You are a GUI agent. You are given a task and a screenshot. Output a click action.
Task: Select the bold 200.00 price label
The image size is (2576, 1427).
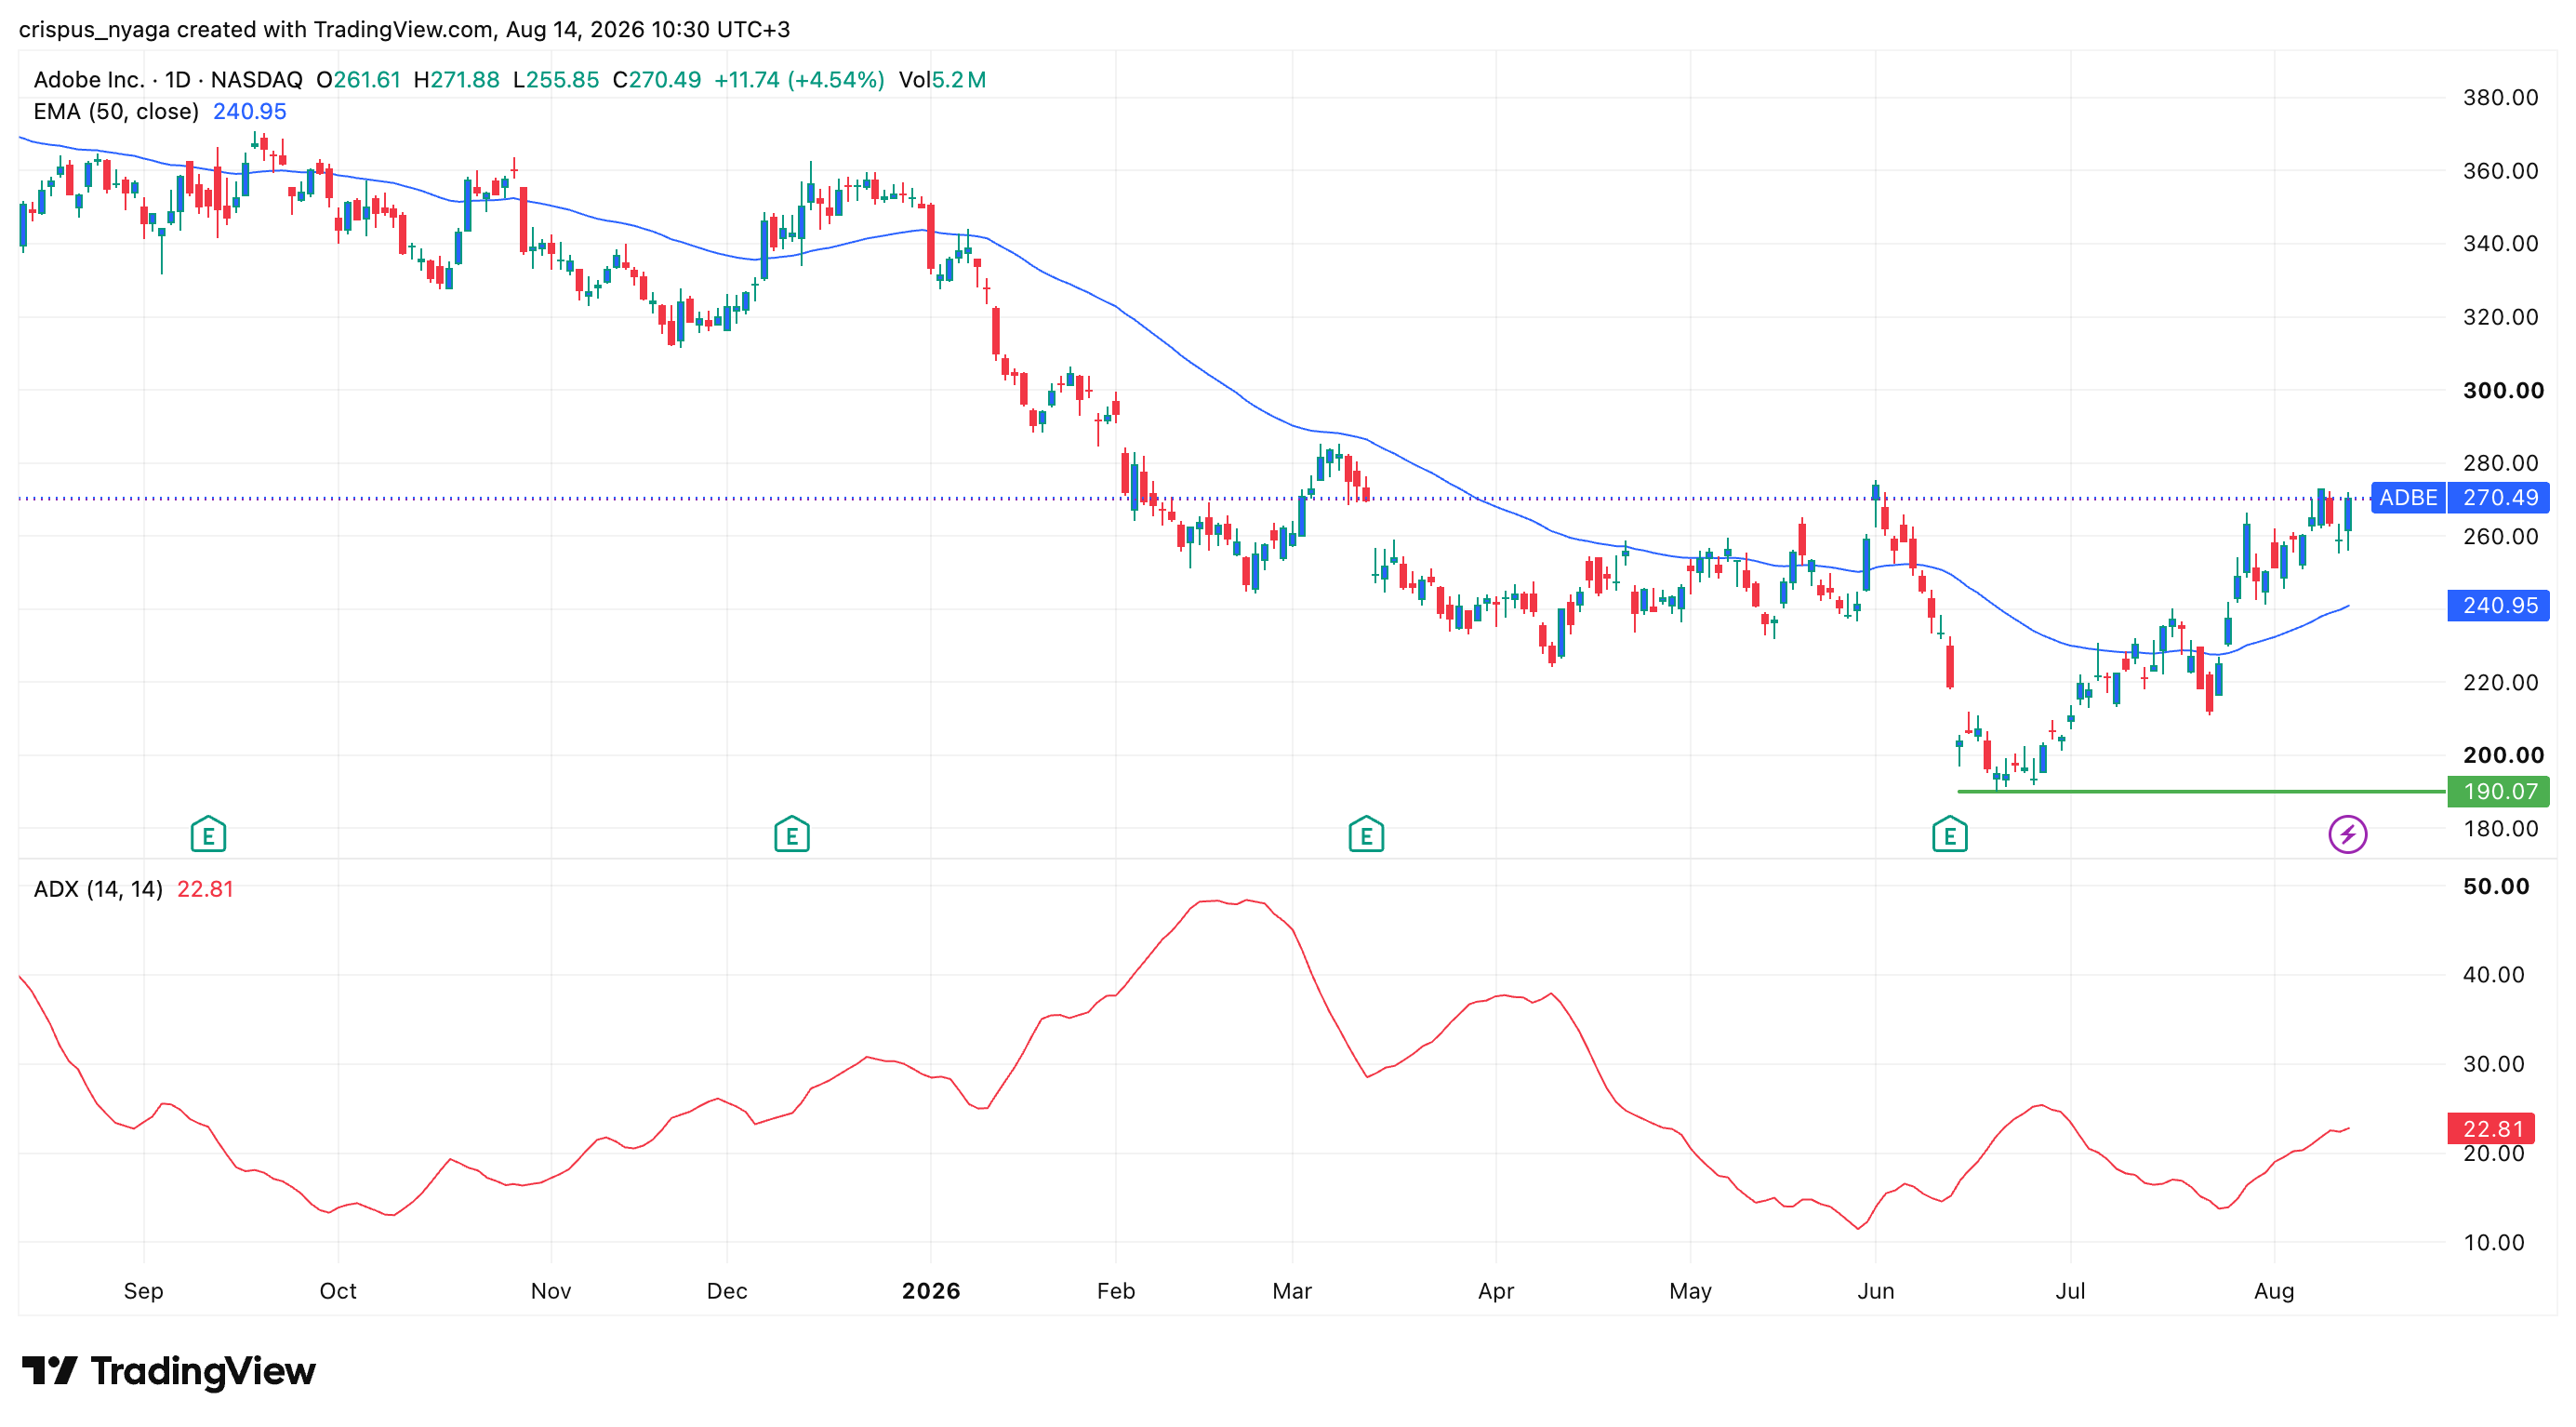pyautogui.click(x=2503, y=755)
